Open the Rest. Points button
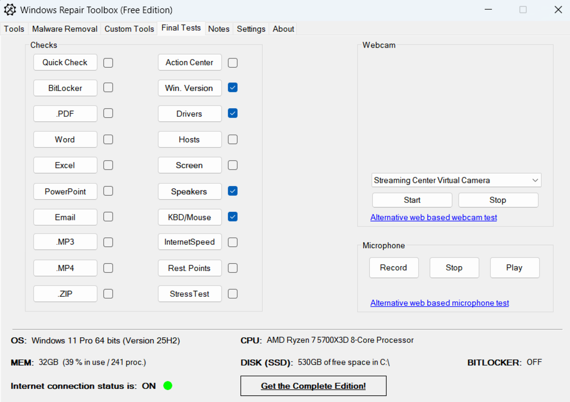The image size is (570, 402). click(x=190, y=268)
